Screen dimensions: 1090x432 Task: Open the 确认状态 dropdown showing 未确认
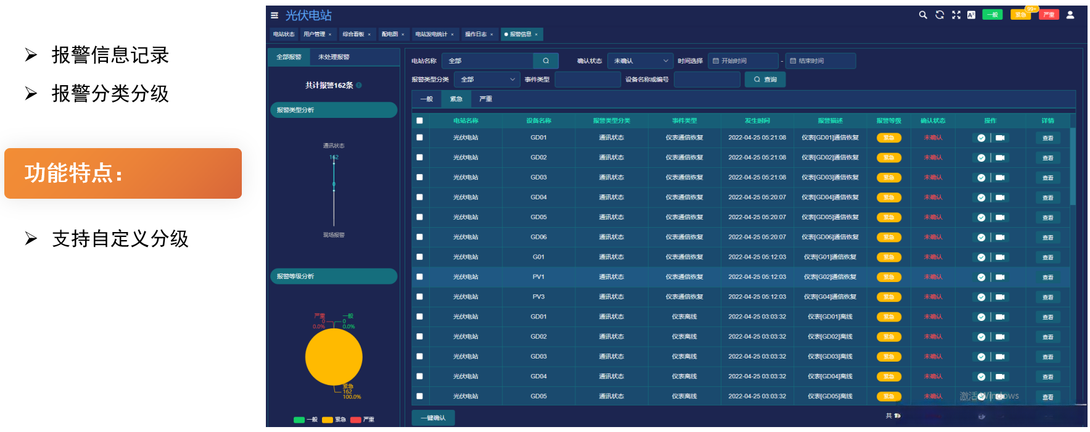click(x=640, y=60)
